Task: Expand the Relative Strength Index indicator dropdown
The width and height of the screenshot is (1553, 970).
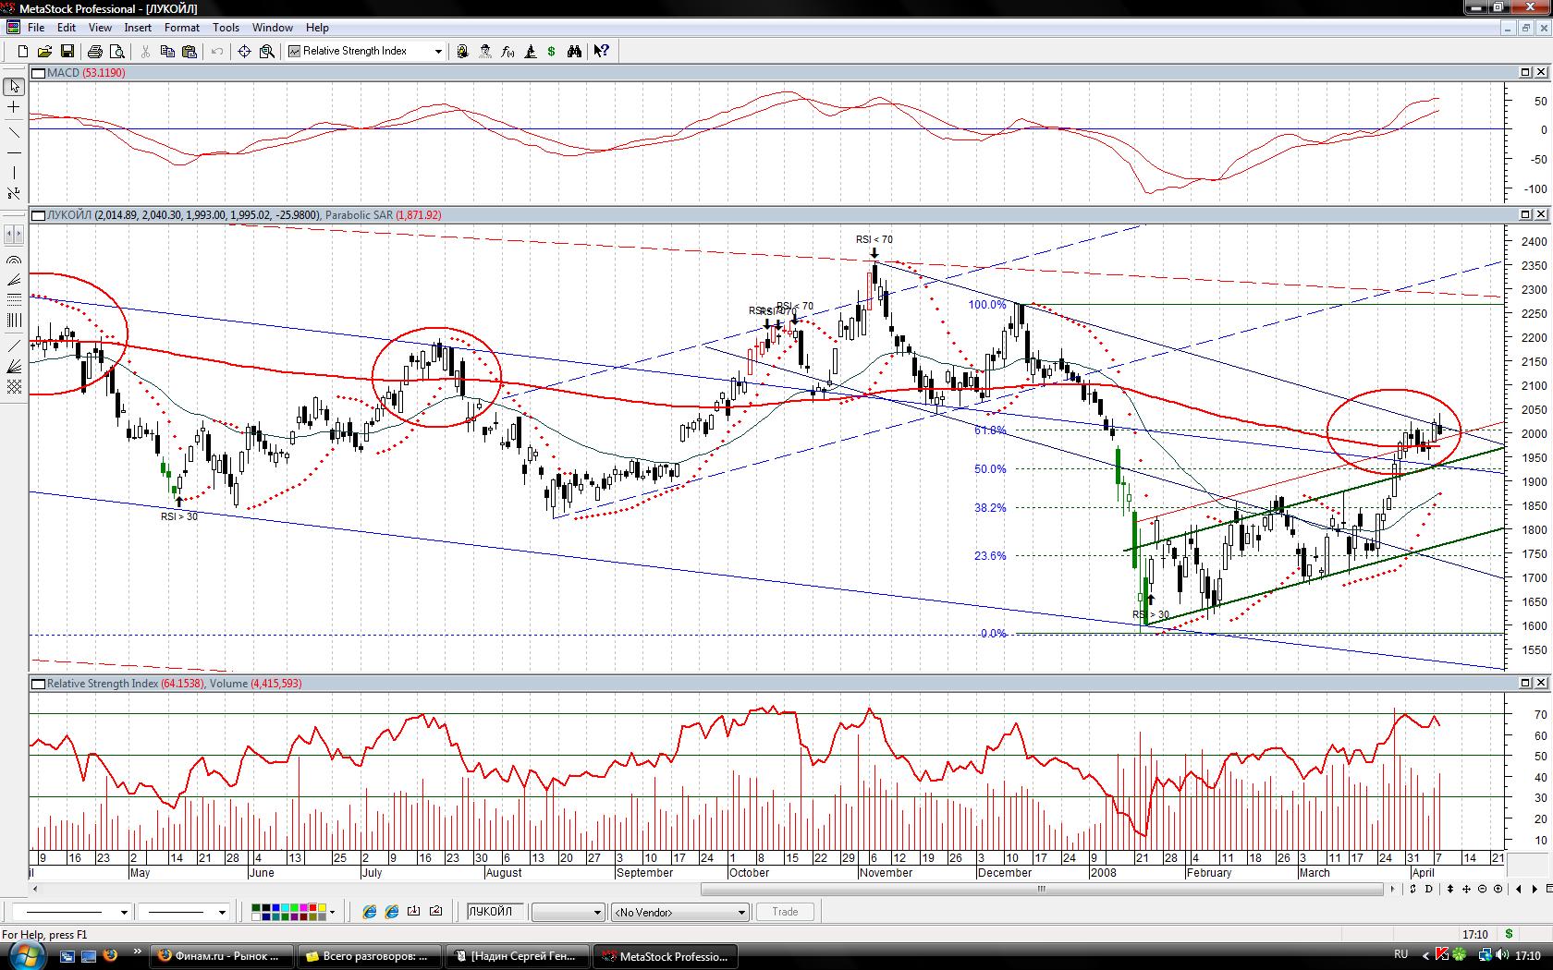Action: pos(438,52)
